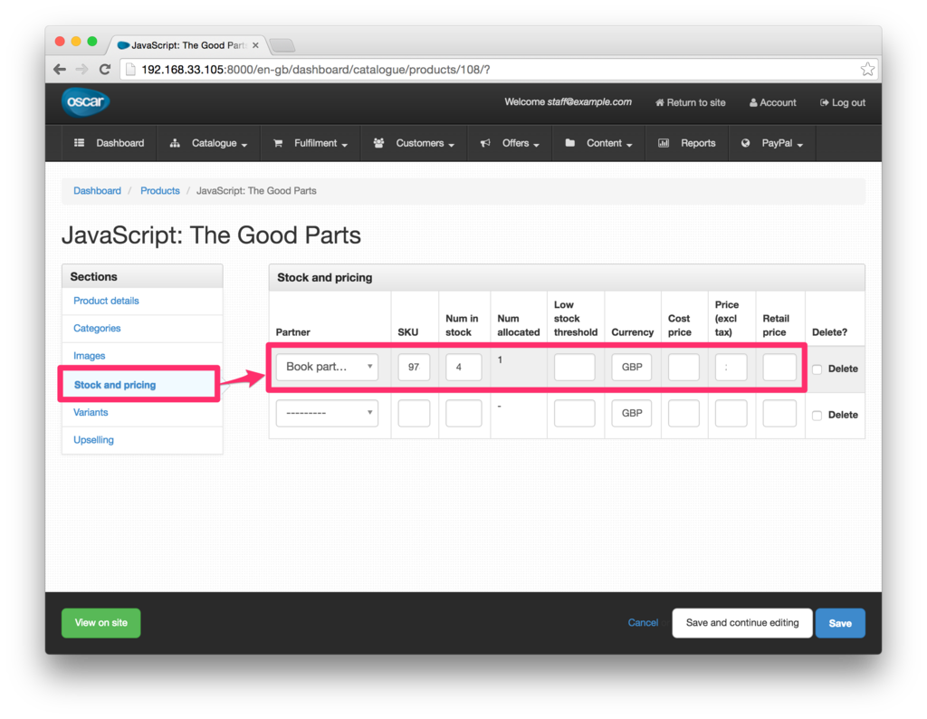Click the browser address bar URL
This screenshot has height=719, width=927.
pos(316,70)
